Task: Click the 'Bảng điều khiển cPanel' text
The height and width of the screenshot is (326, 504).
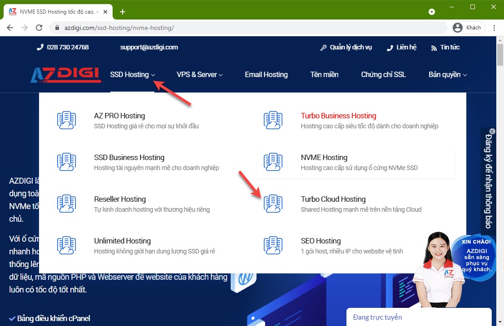Action: (x=54, y=318)
